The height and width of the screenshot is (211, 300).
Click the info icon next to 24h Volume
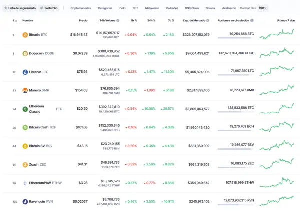click(118, 20)
